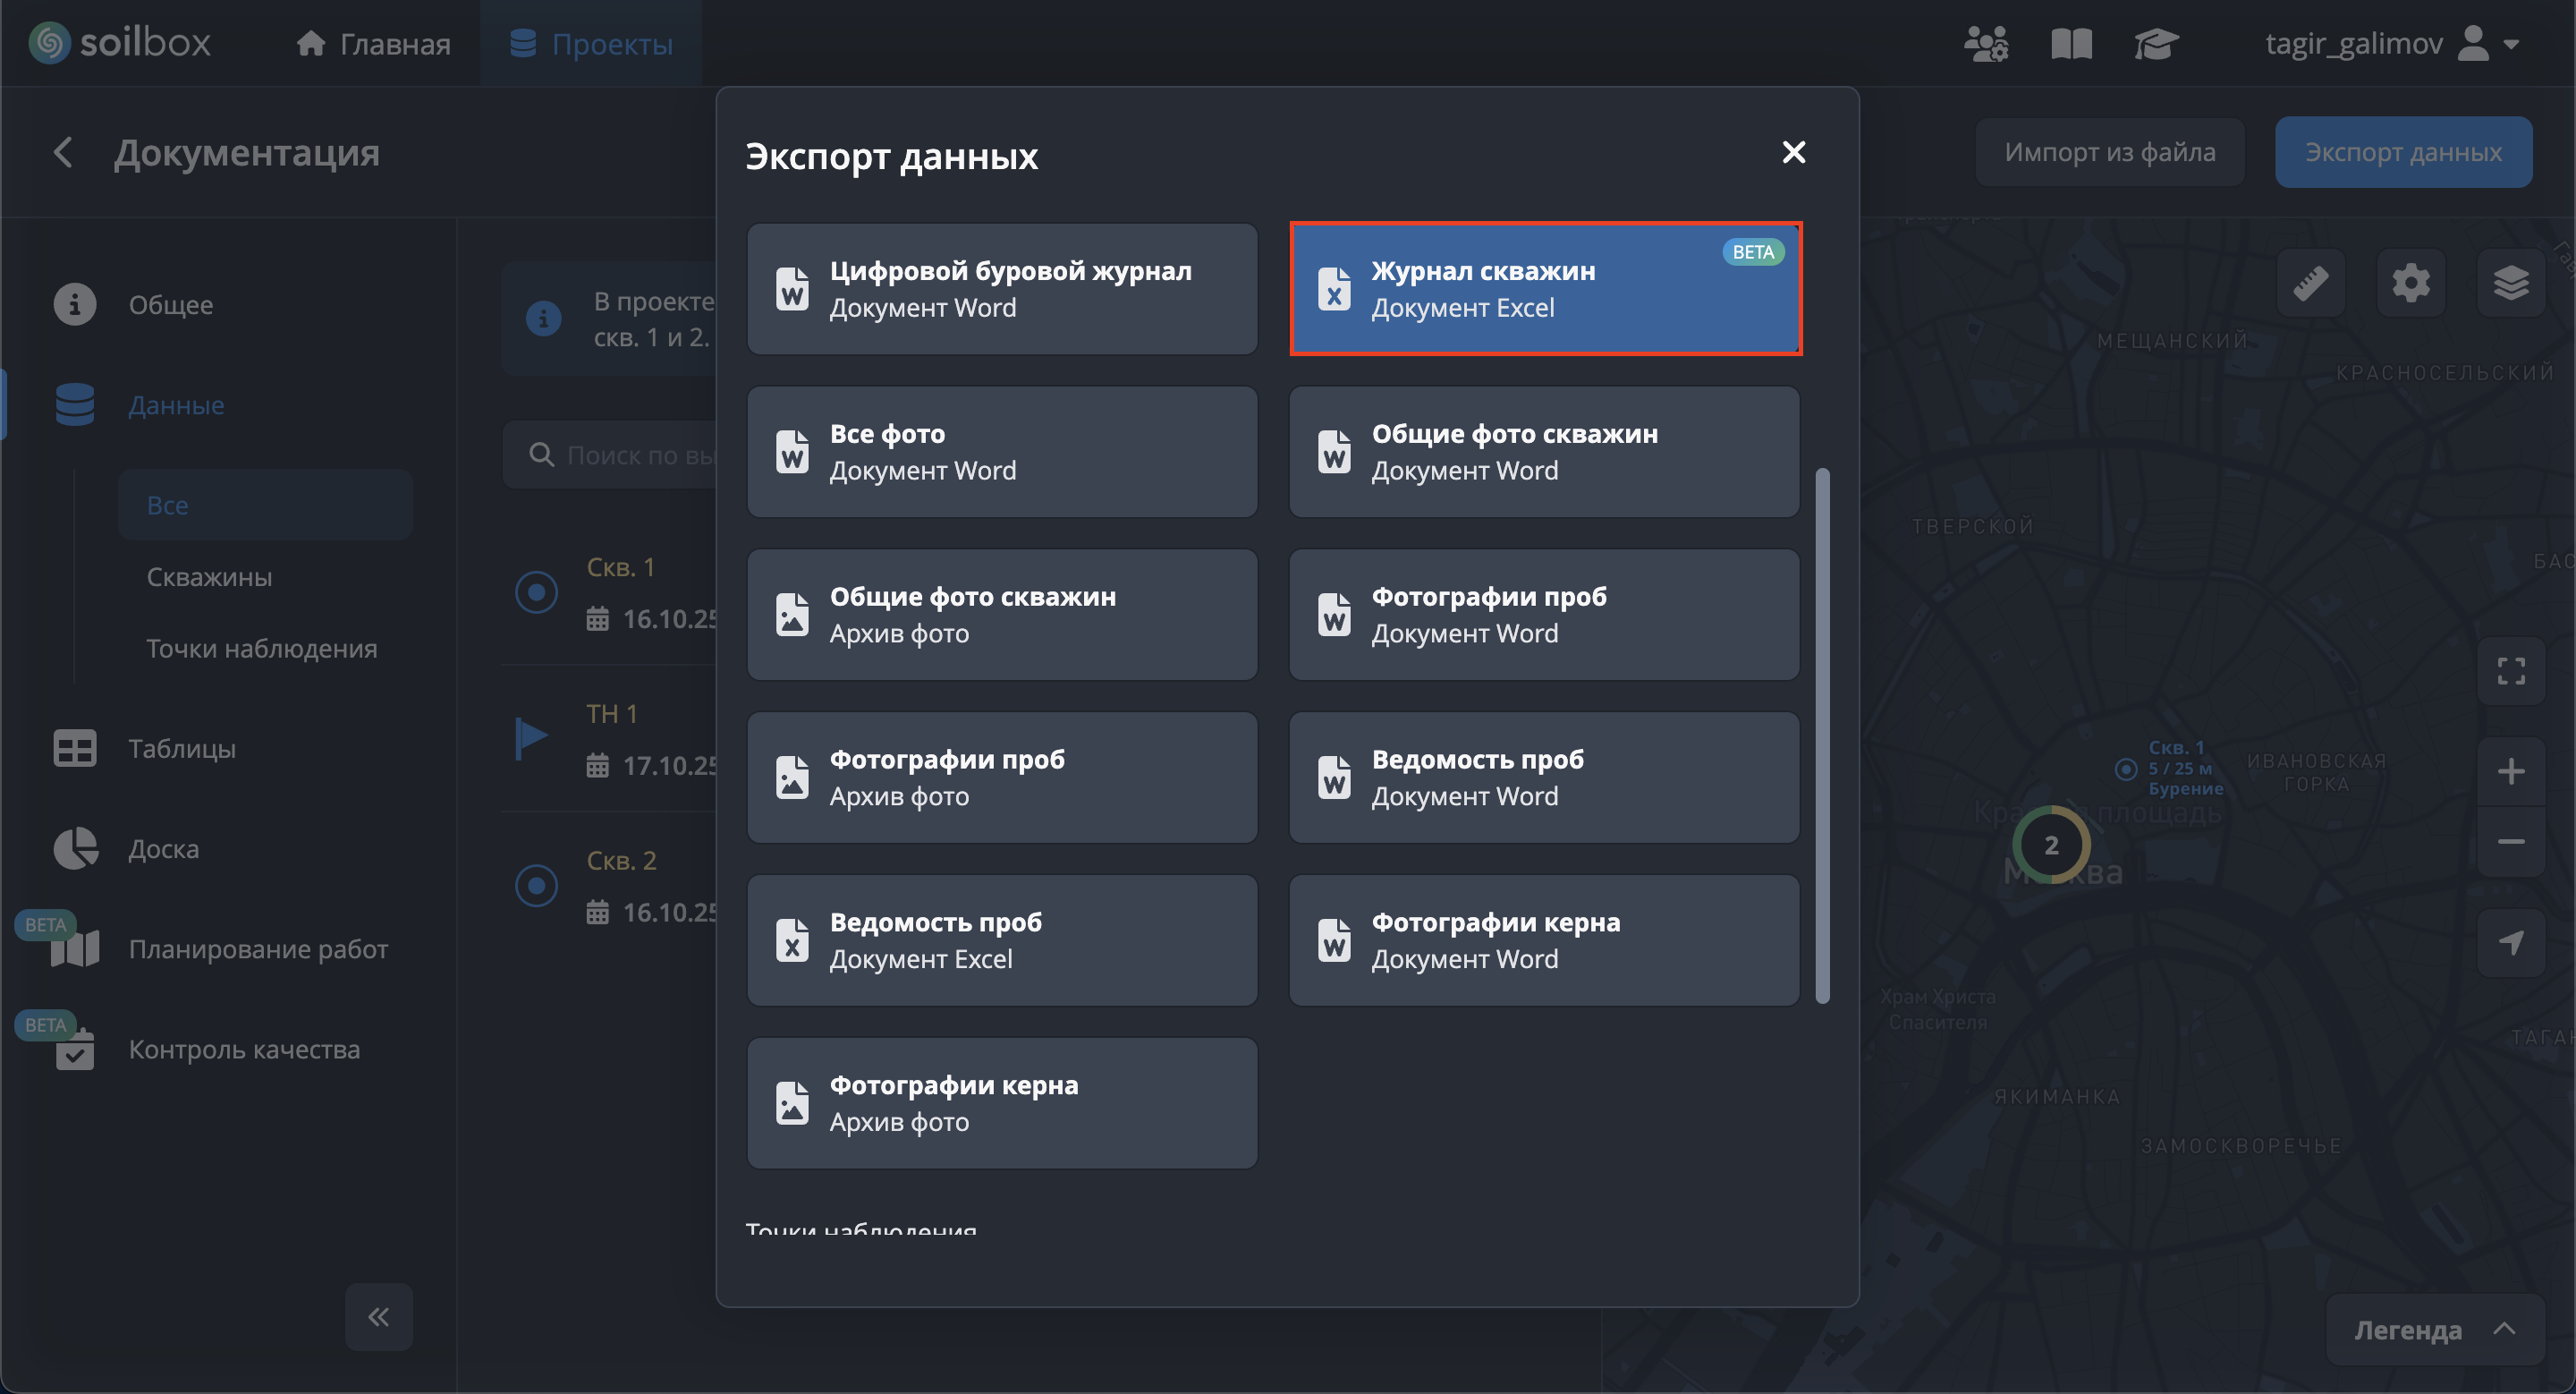Click the map ruler measurement icon

tap(2310, 284)
